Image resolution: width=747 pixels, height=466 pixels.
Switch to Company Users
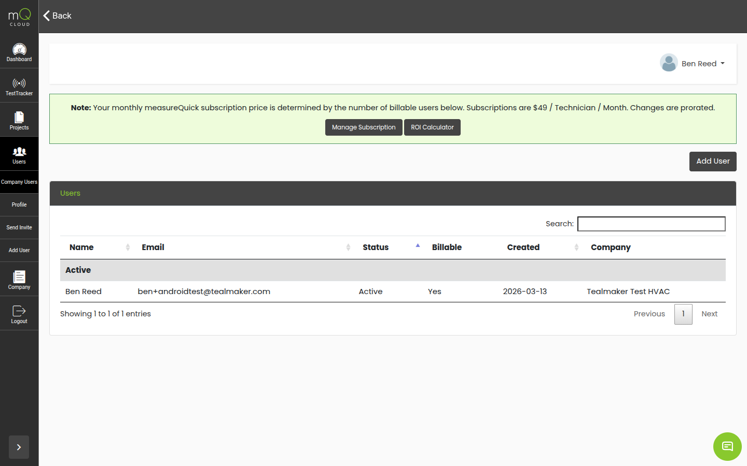coord(19,182)
